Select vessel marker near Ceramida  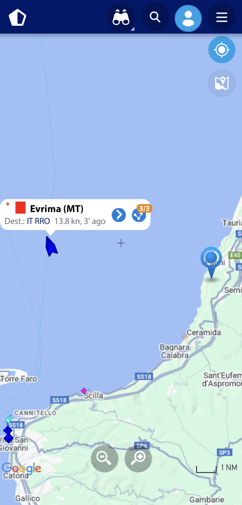(x=185, y=337)
